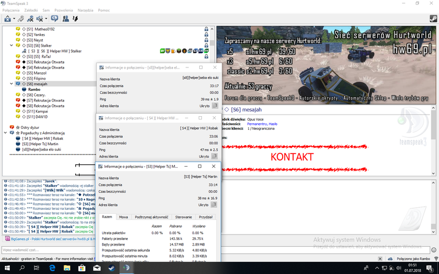Open the dropdown arrow beside the mute speakers icon

46,19
